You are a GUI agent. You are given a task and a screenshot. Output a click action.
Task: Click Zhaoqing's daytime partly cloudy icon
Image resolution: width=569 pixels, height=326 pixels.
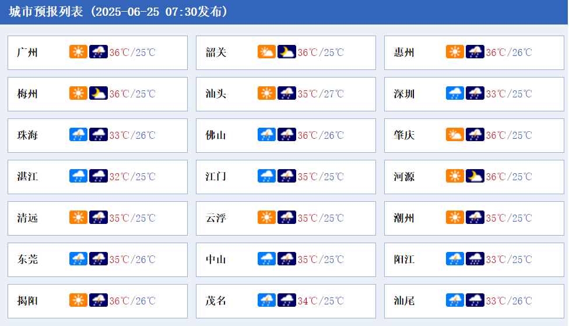point(455,135)
